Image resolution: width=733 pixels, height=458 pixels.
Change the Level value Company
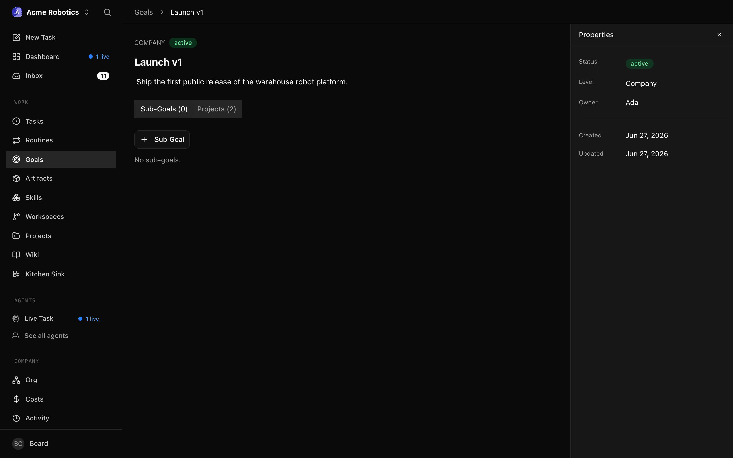(641, 84)
